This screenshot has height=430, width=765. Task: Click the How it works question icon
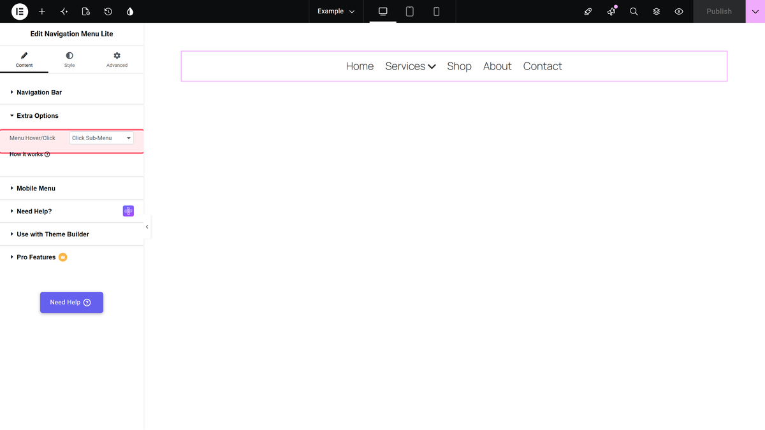(47, 155)
